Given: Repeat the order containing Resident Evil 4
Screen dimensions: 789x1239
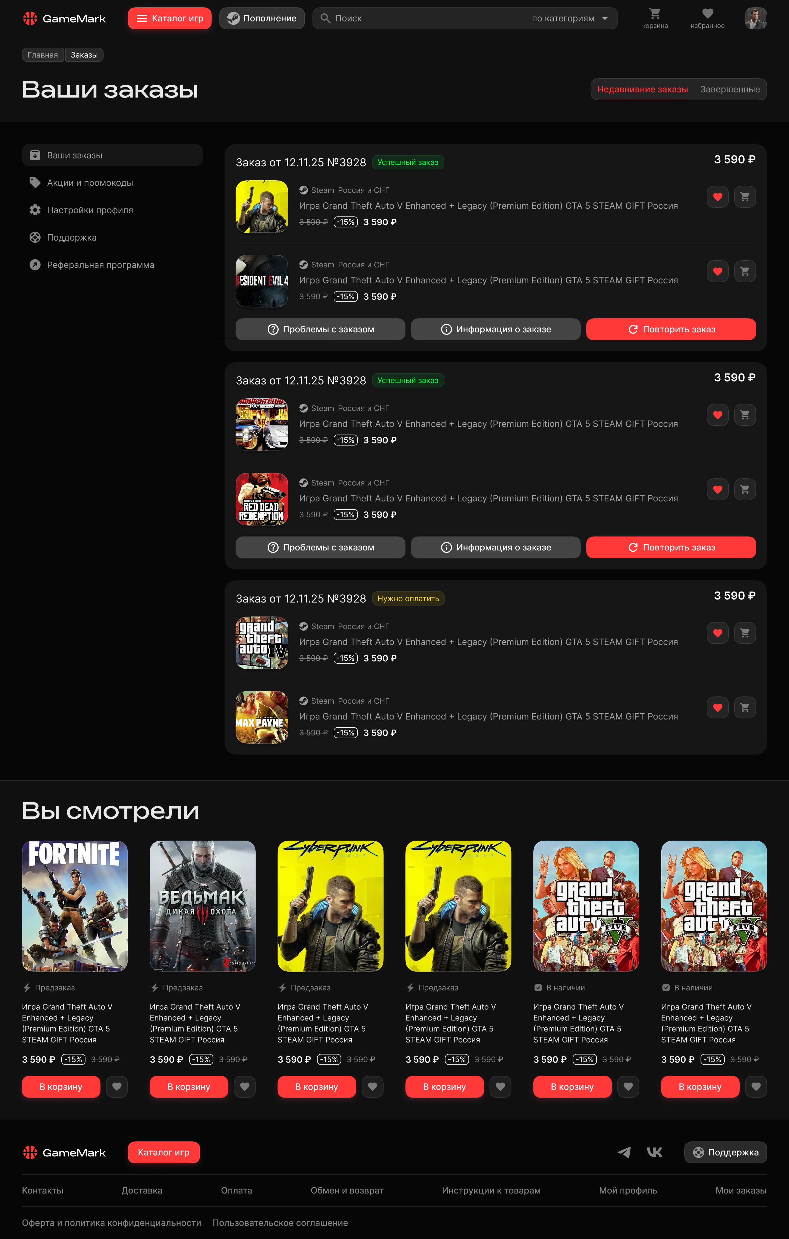Looking at the screenshot, I should 671,329.
